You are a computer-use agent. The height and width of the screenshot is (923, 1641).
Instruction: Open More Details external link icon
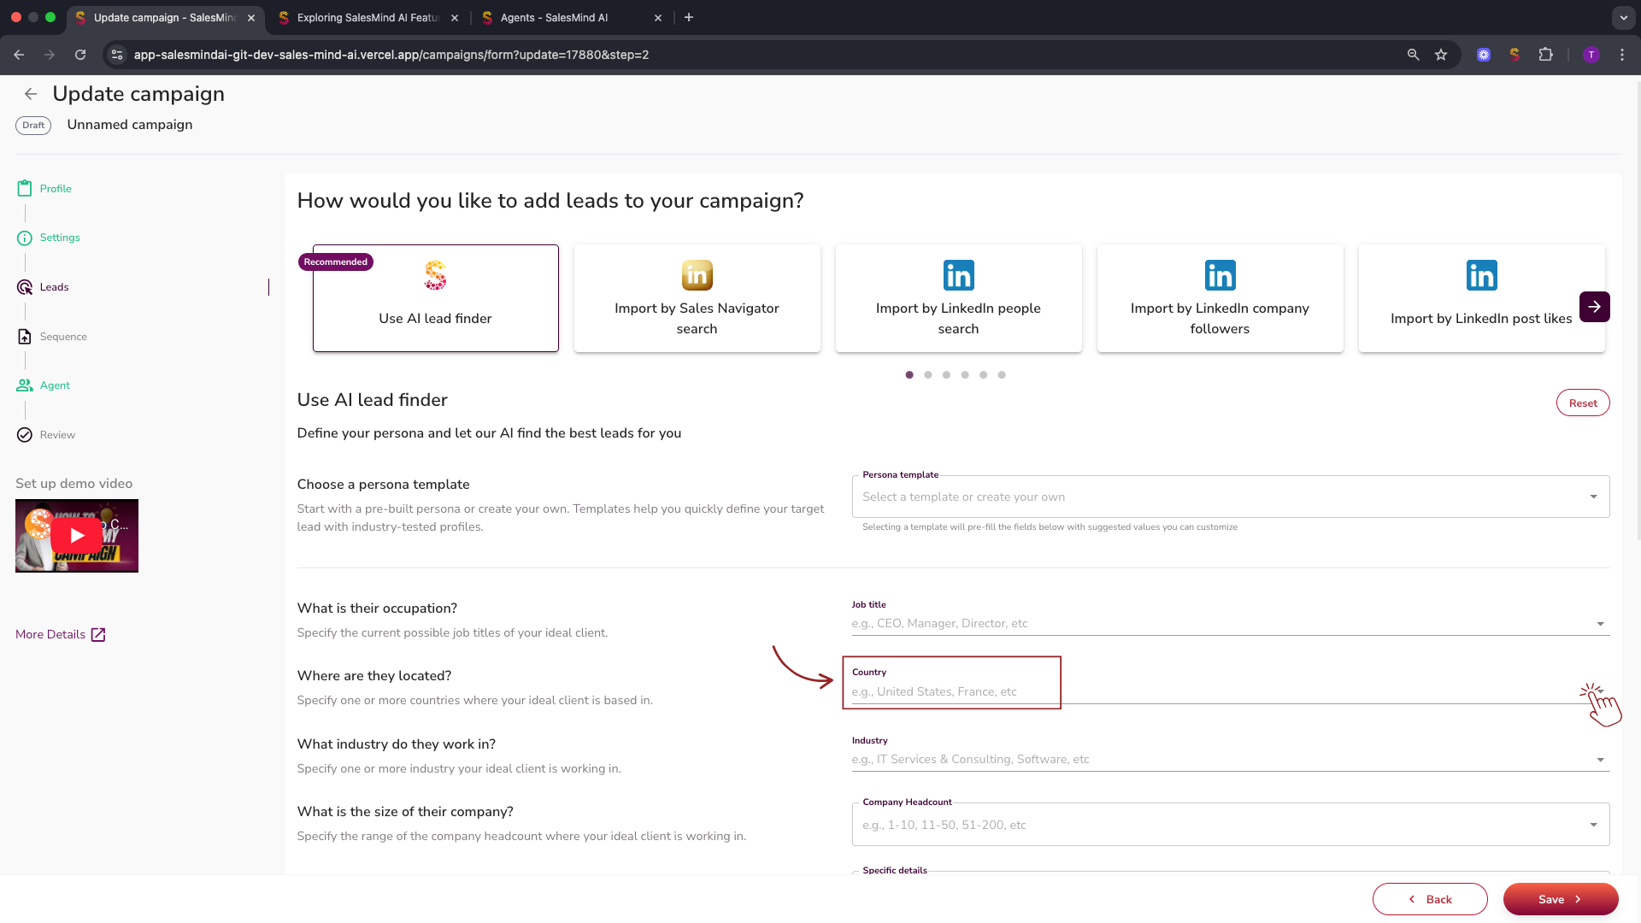[x=98, y=634]
